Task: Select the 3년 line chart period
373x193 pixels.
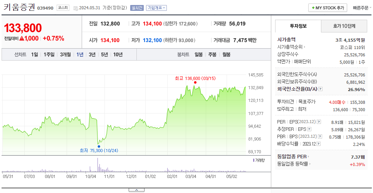Action: pyautogui.click(x=92, y=54)
